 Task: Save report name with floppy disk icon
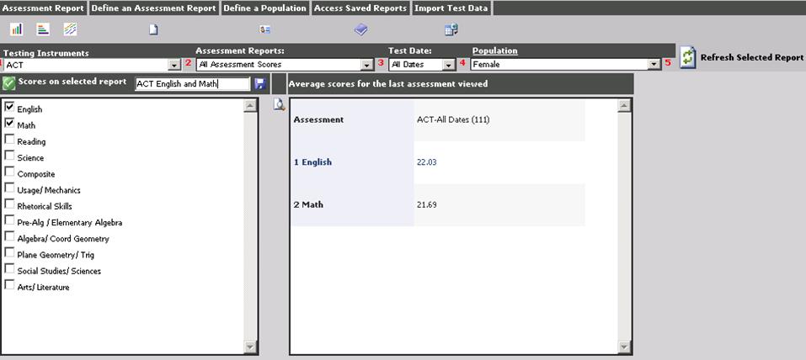[x=260, y=84]
